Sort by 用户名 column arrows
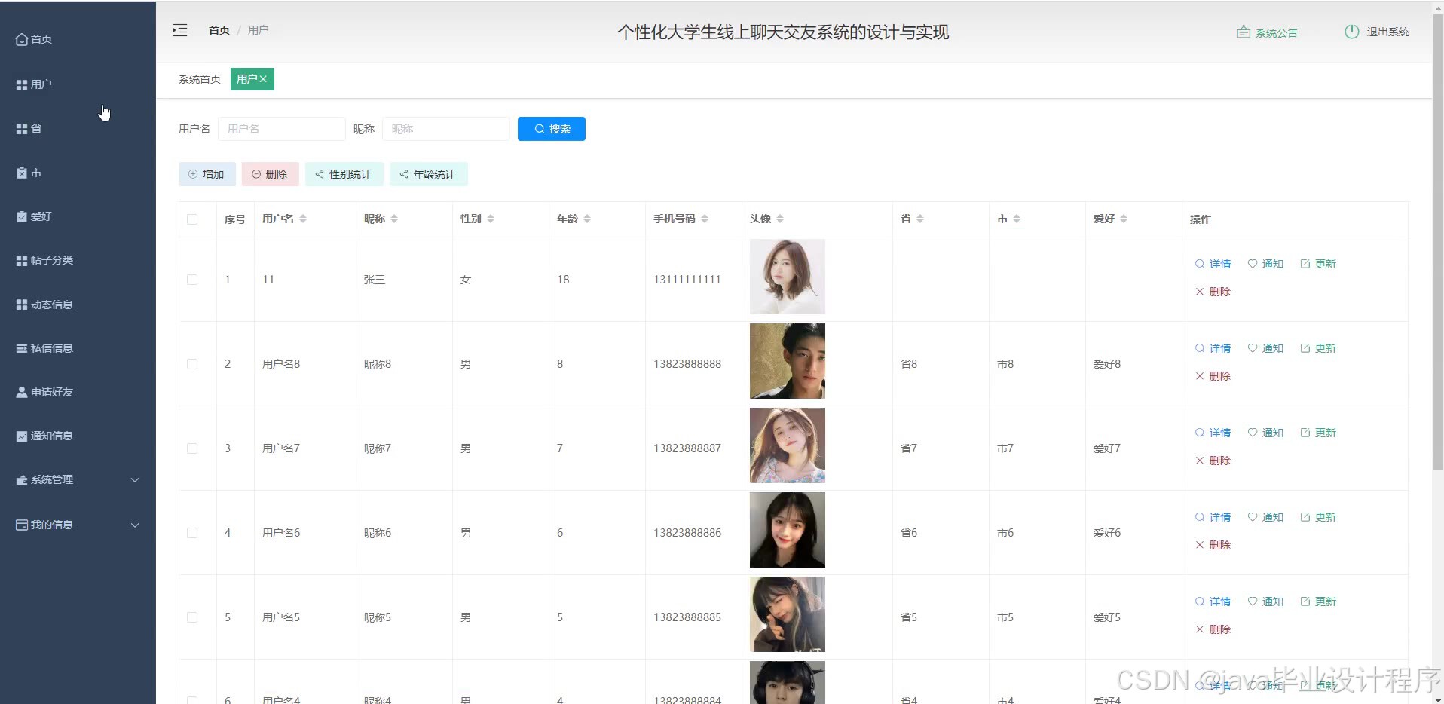Screen dimensions: 1444x704 click(303, 219)
